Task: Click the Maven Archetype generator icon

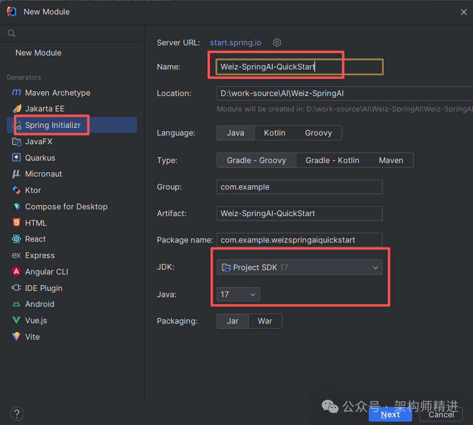Action: (x=16, y=92)
